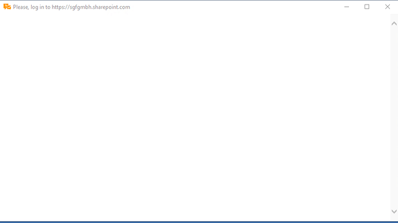Select the sharepoint.com URL in the title
The height and width of the screenshot is (223, 398).
(x=91, y=7)
